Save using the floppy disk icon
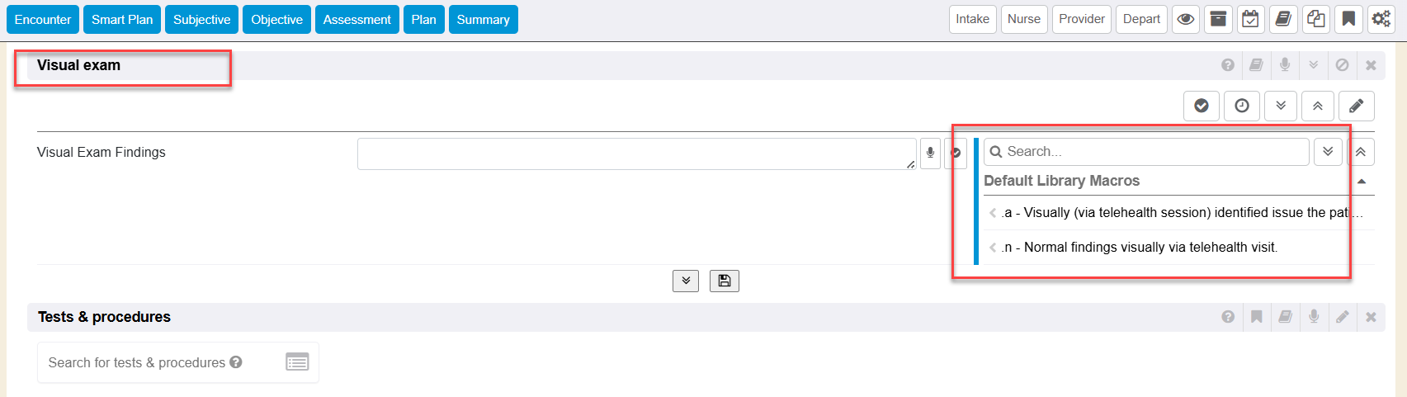1407x397 pixels. (x=724, y=281)
